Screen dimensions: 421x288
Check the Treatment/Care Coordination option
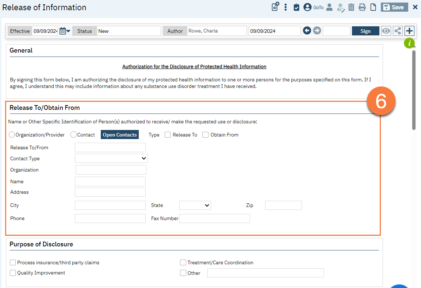[183, 262]
